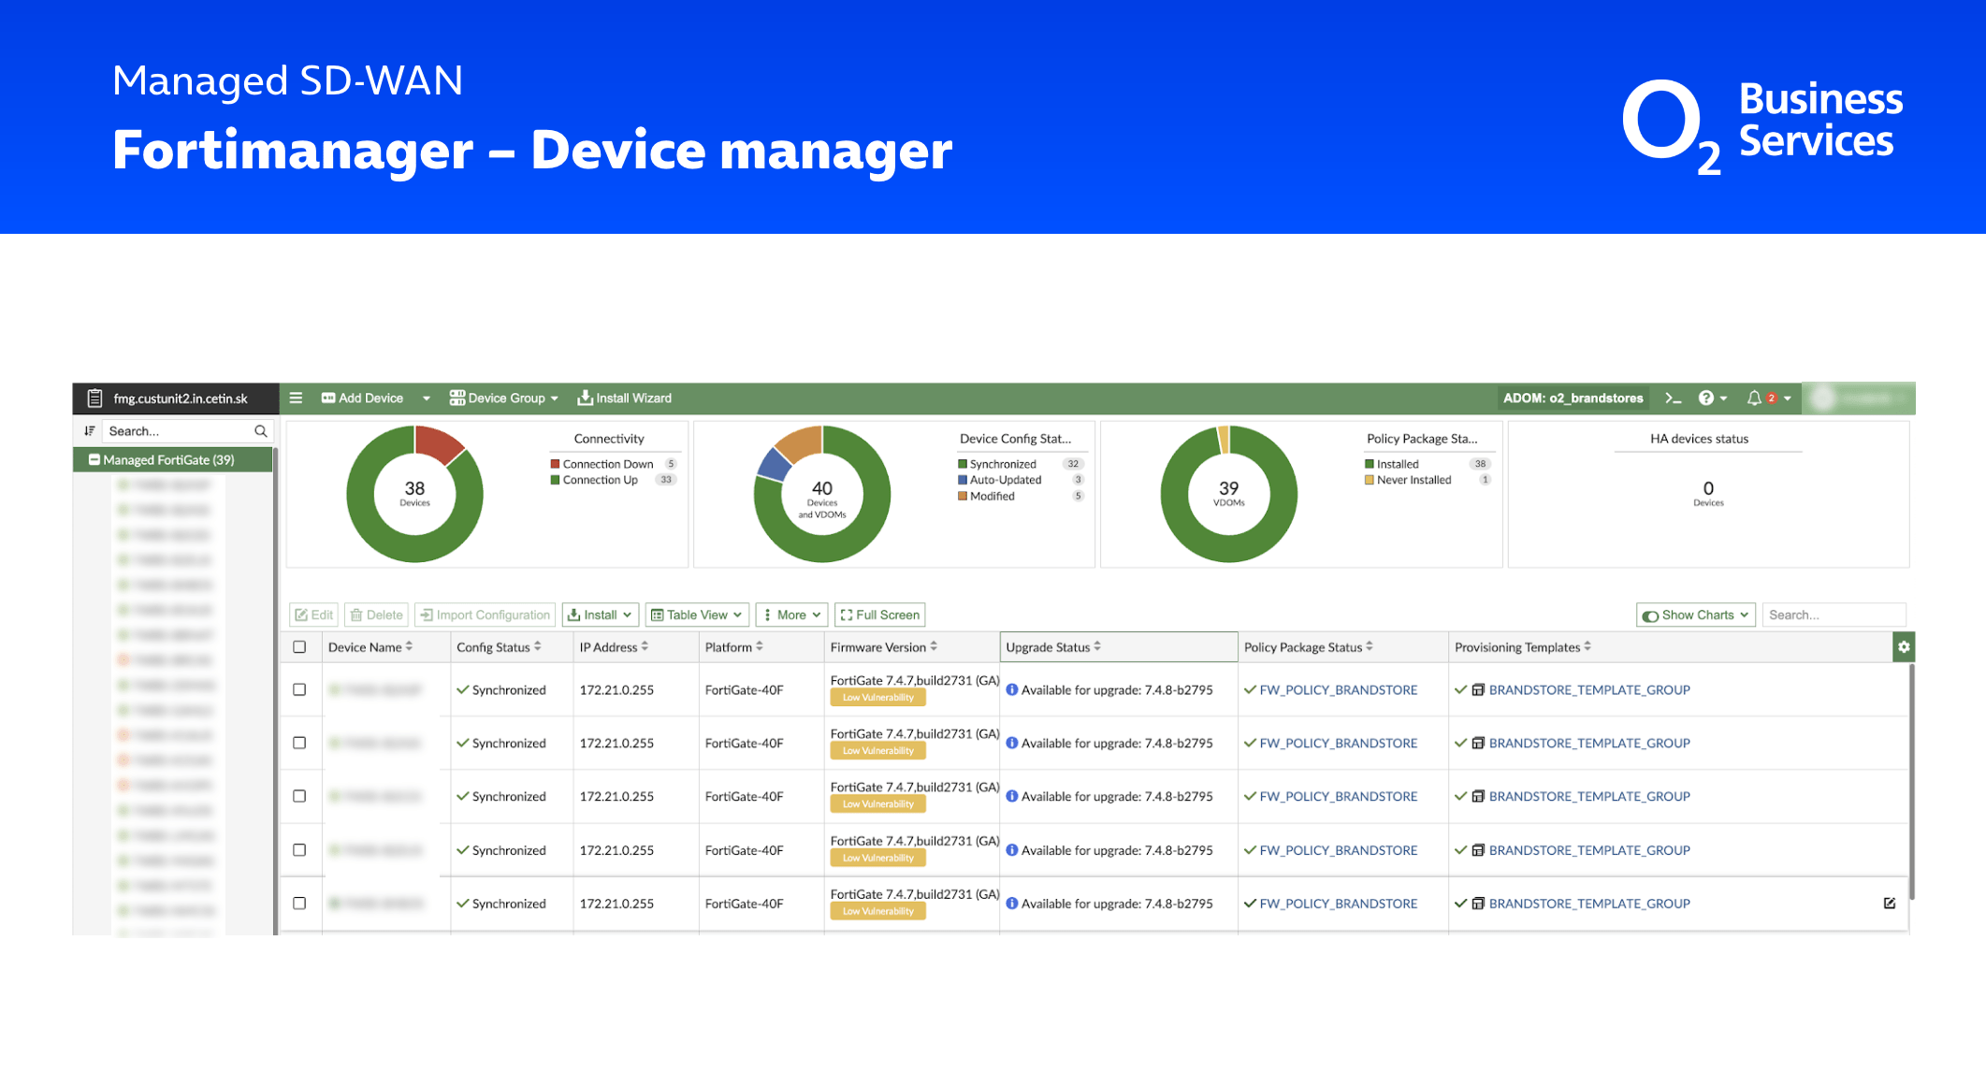This screenshot has width=1986, height=1085.
Task: Click the Install Wizard button
Action: pyautogui.click(x=625, y=398)
